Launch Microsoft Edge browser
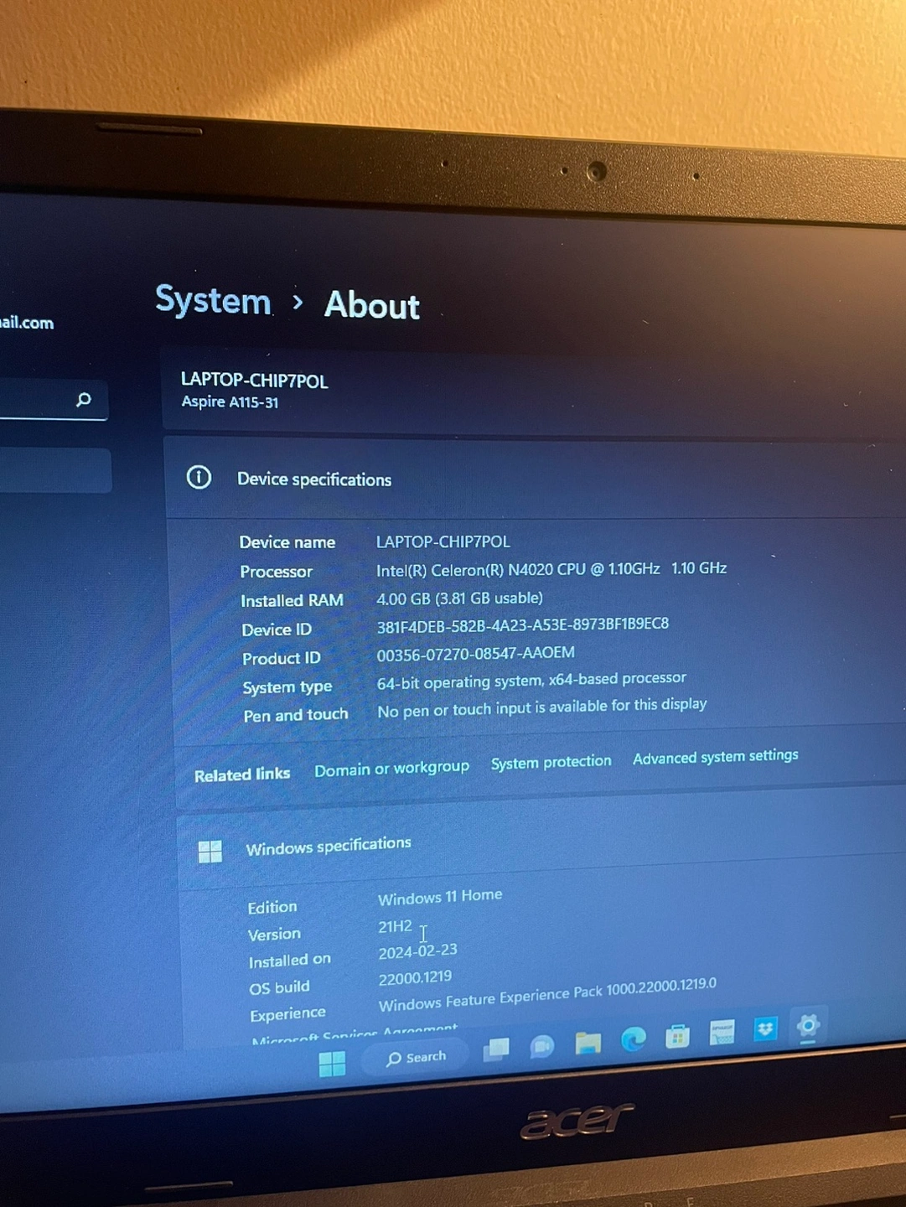Screen dimensions: 906x1207 point(634,1039)
